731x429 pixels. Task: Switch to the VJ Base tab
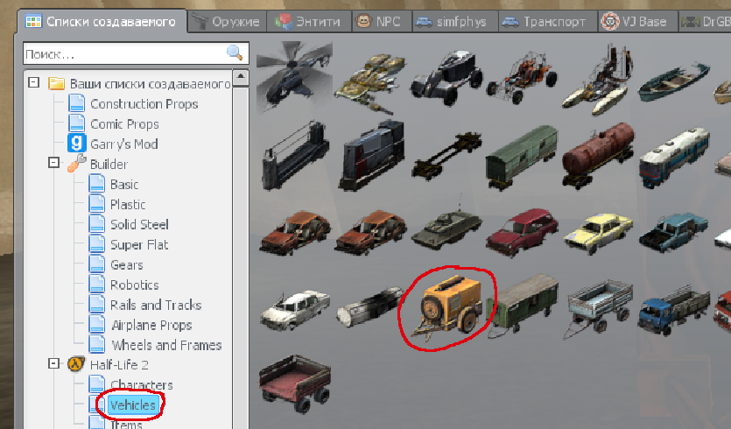pyautogui.click(x=637, y=21)
